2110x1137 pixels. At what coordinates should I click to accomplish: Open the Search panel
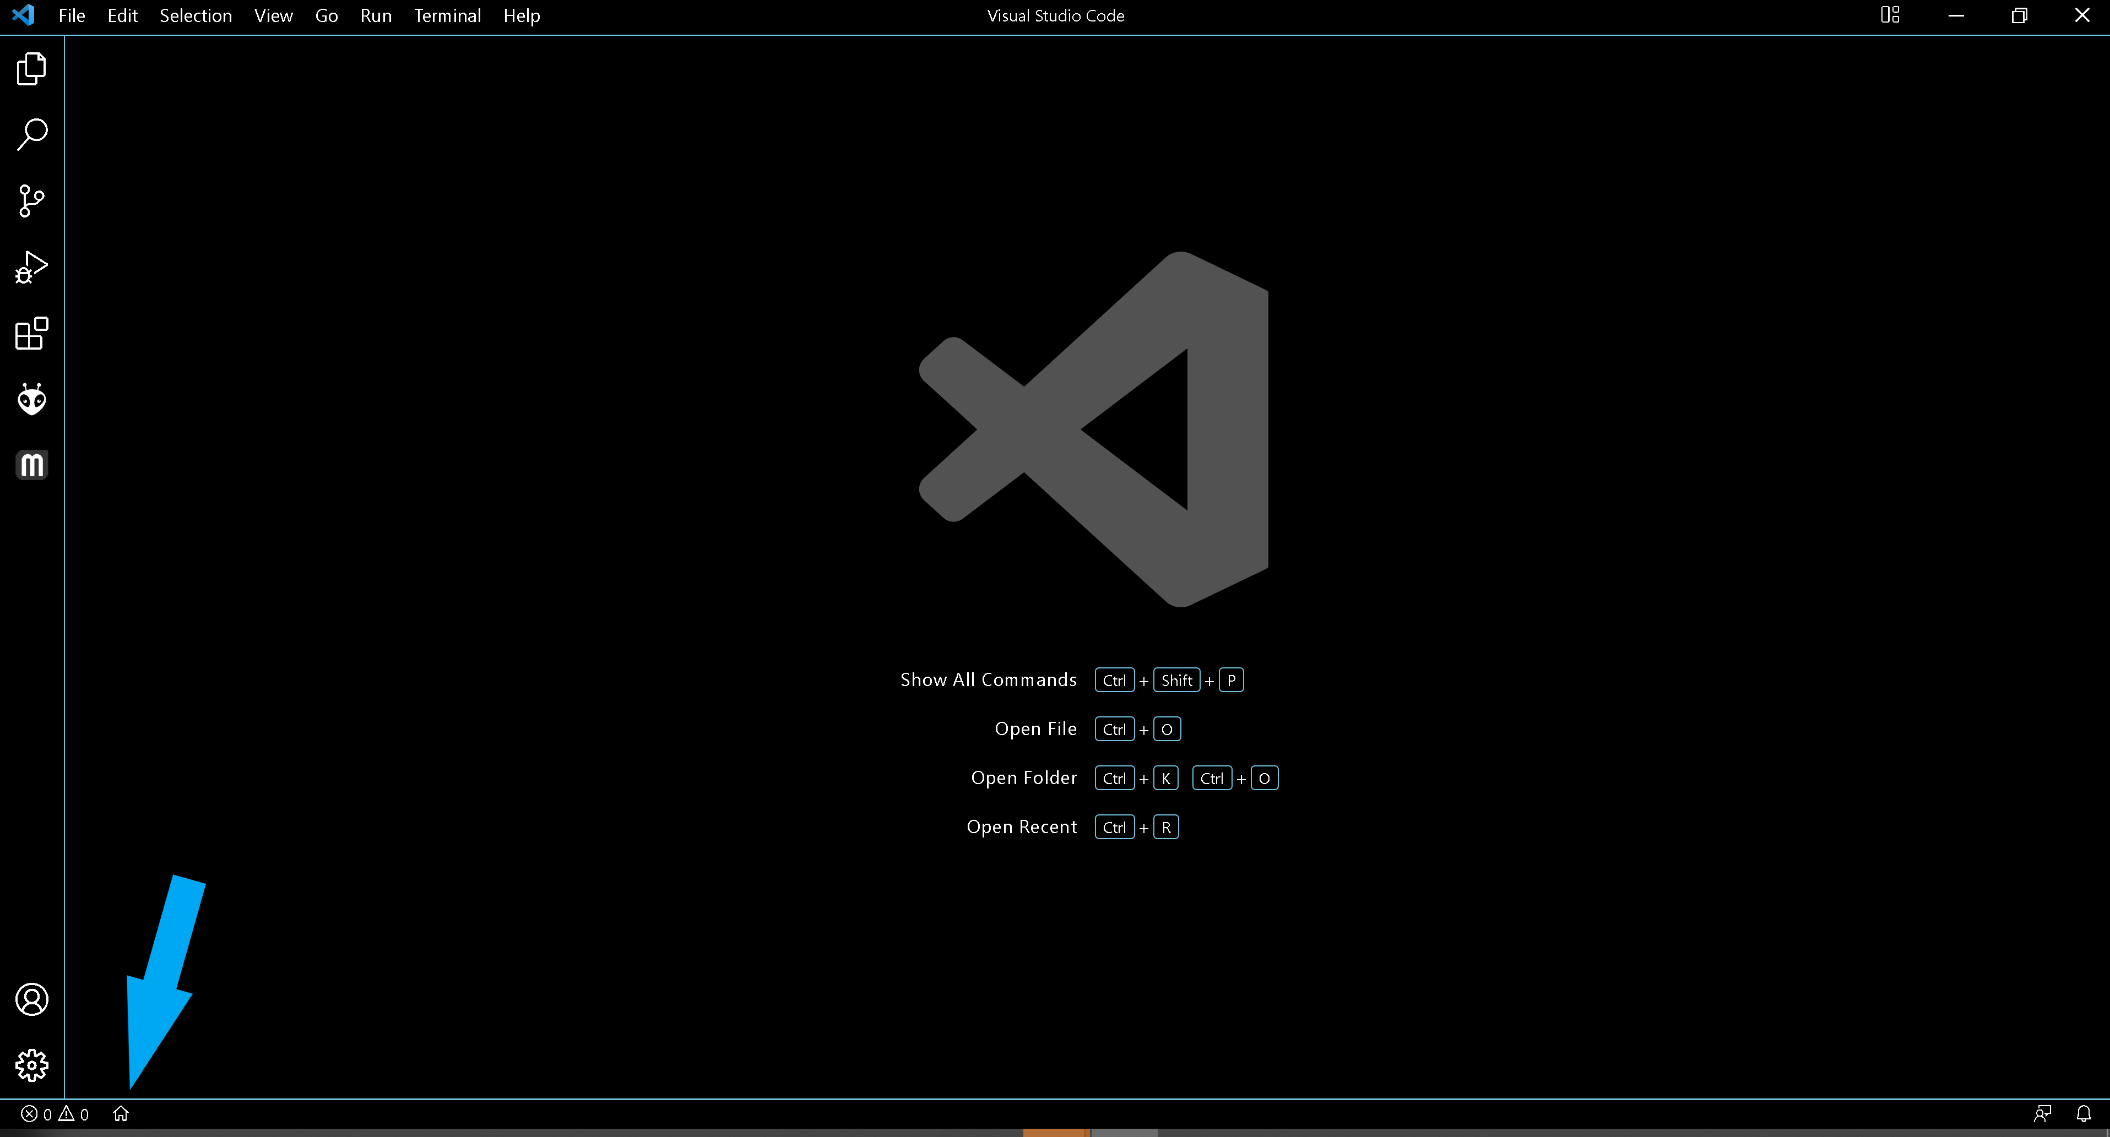point(31,133)
